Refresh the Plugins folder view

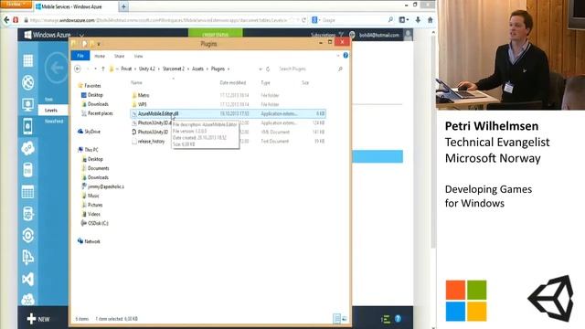[268, 69]
